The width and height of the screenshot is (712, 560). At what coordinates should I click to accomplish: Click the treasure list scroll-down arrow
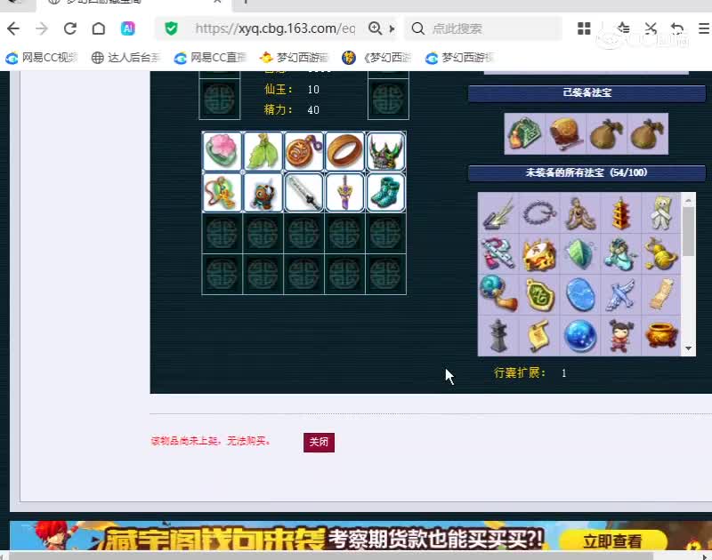pyautogui.click(x=688, y=348)
